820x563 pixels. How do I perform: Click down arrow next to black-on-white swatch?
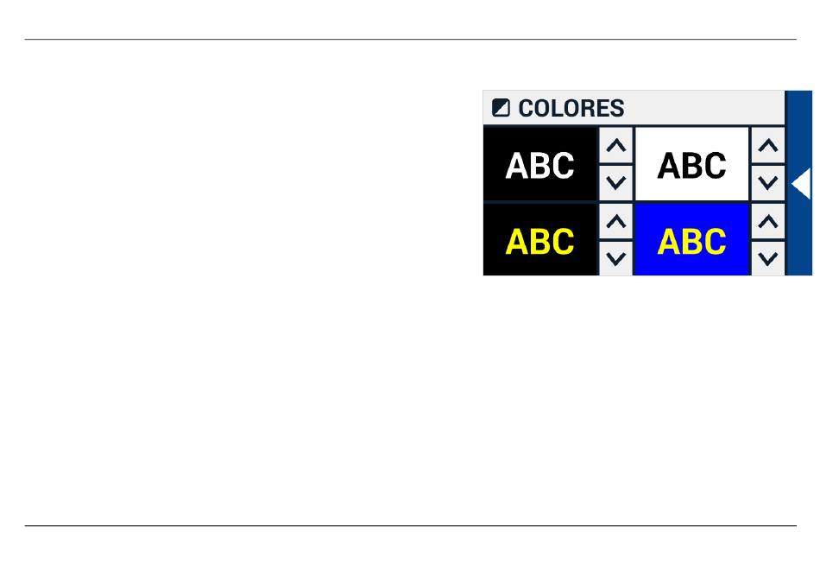click(767, 183)
